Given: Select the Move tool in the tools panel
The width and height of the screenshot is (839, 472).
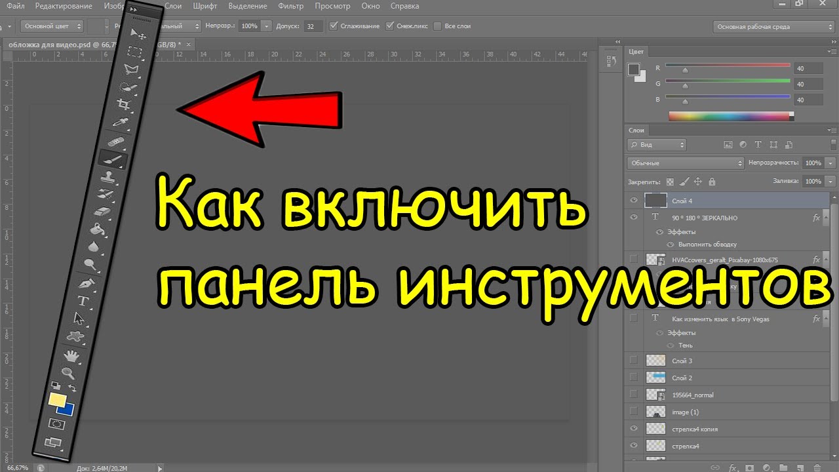Looking at the screenshot, I should point(138,33).
